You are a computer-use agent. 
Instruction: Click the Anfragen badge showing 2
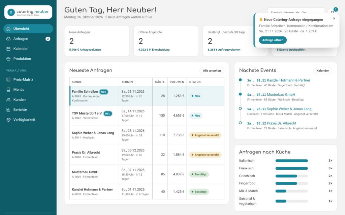[x=48, y=39]
